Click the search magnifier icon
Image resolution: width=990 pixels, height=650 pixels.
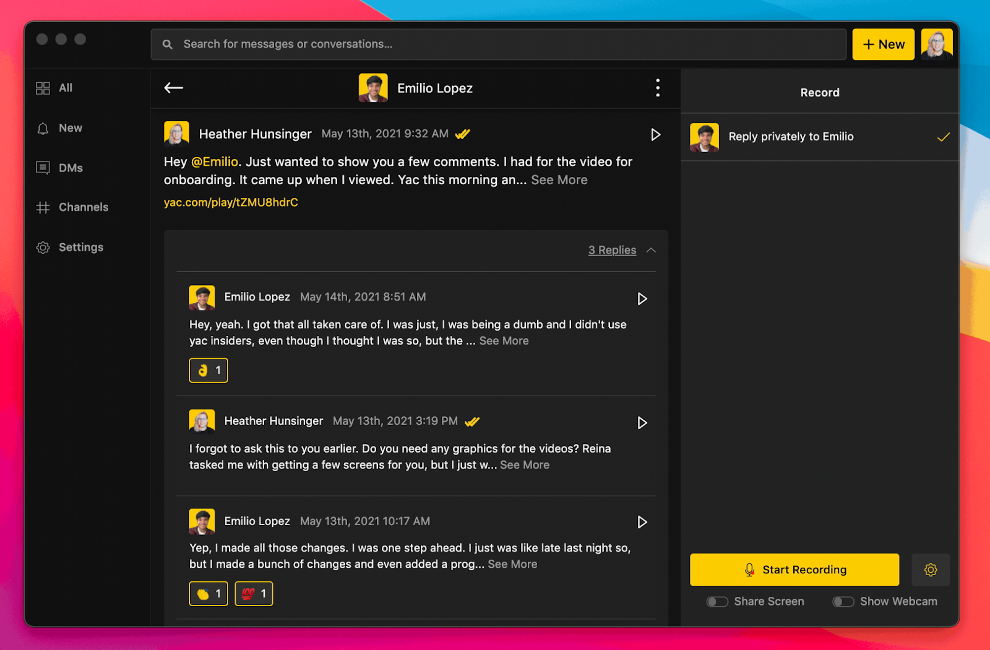[168, 45]
